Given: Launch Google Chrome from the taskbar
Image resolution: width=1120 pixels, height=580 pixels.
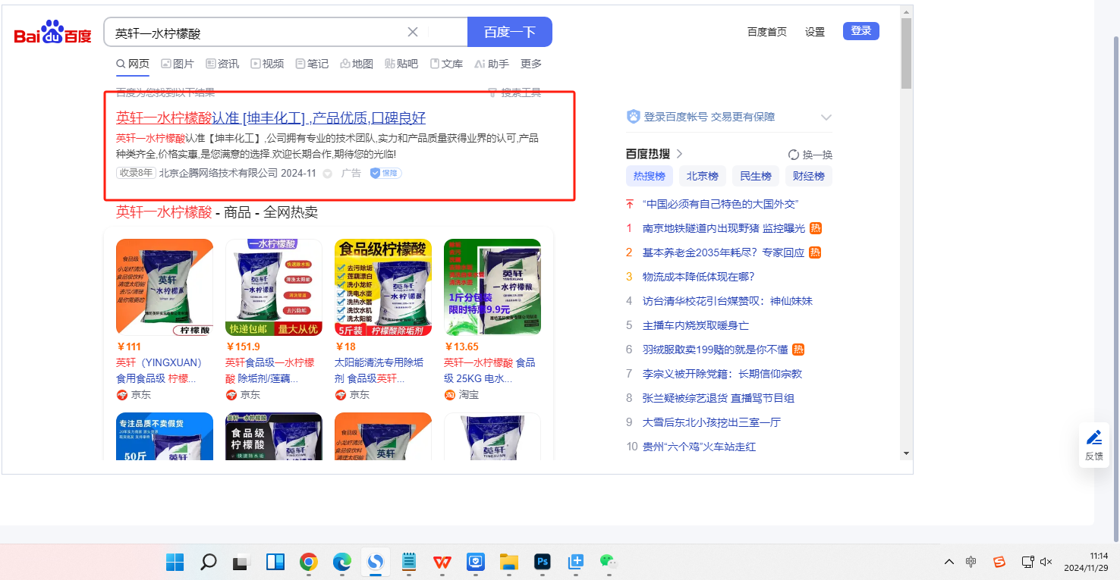Looking at the screenshot, I should pyautogui.click(x=308, y=562).
